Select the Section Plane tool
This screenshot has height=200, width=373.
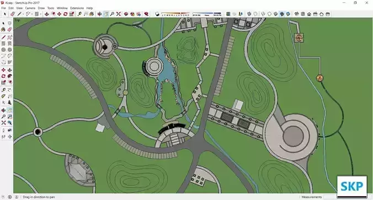(x=9, y=137)
